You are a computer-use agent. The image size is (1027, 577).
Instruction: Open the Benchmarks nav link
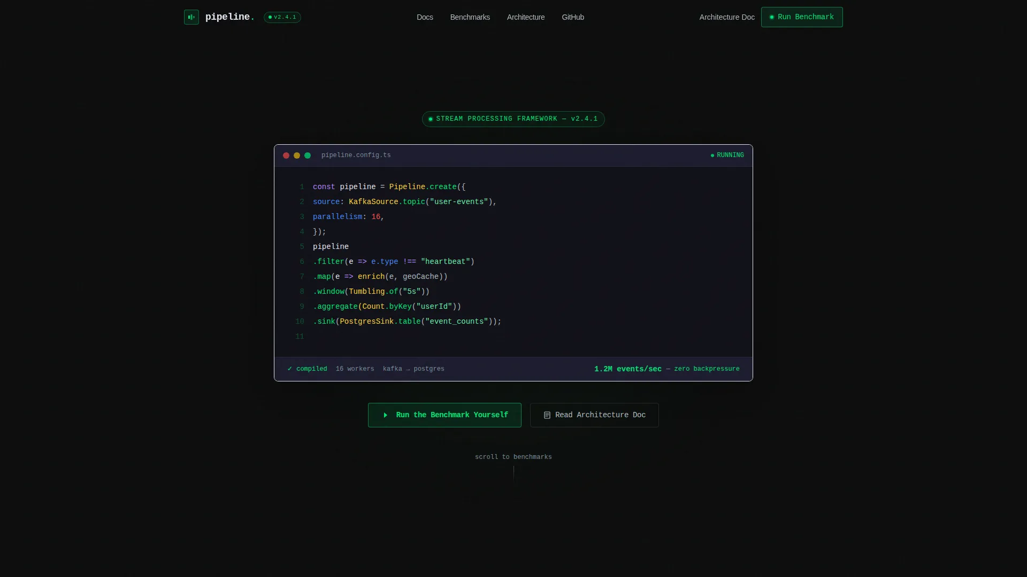pos(470,17)
